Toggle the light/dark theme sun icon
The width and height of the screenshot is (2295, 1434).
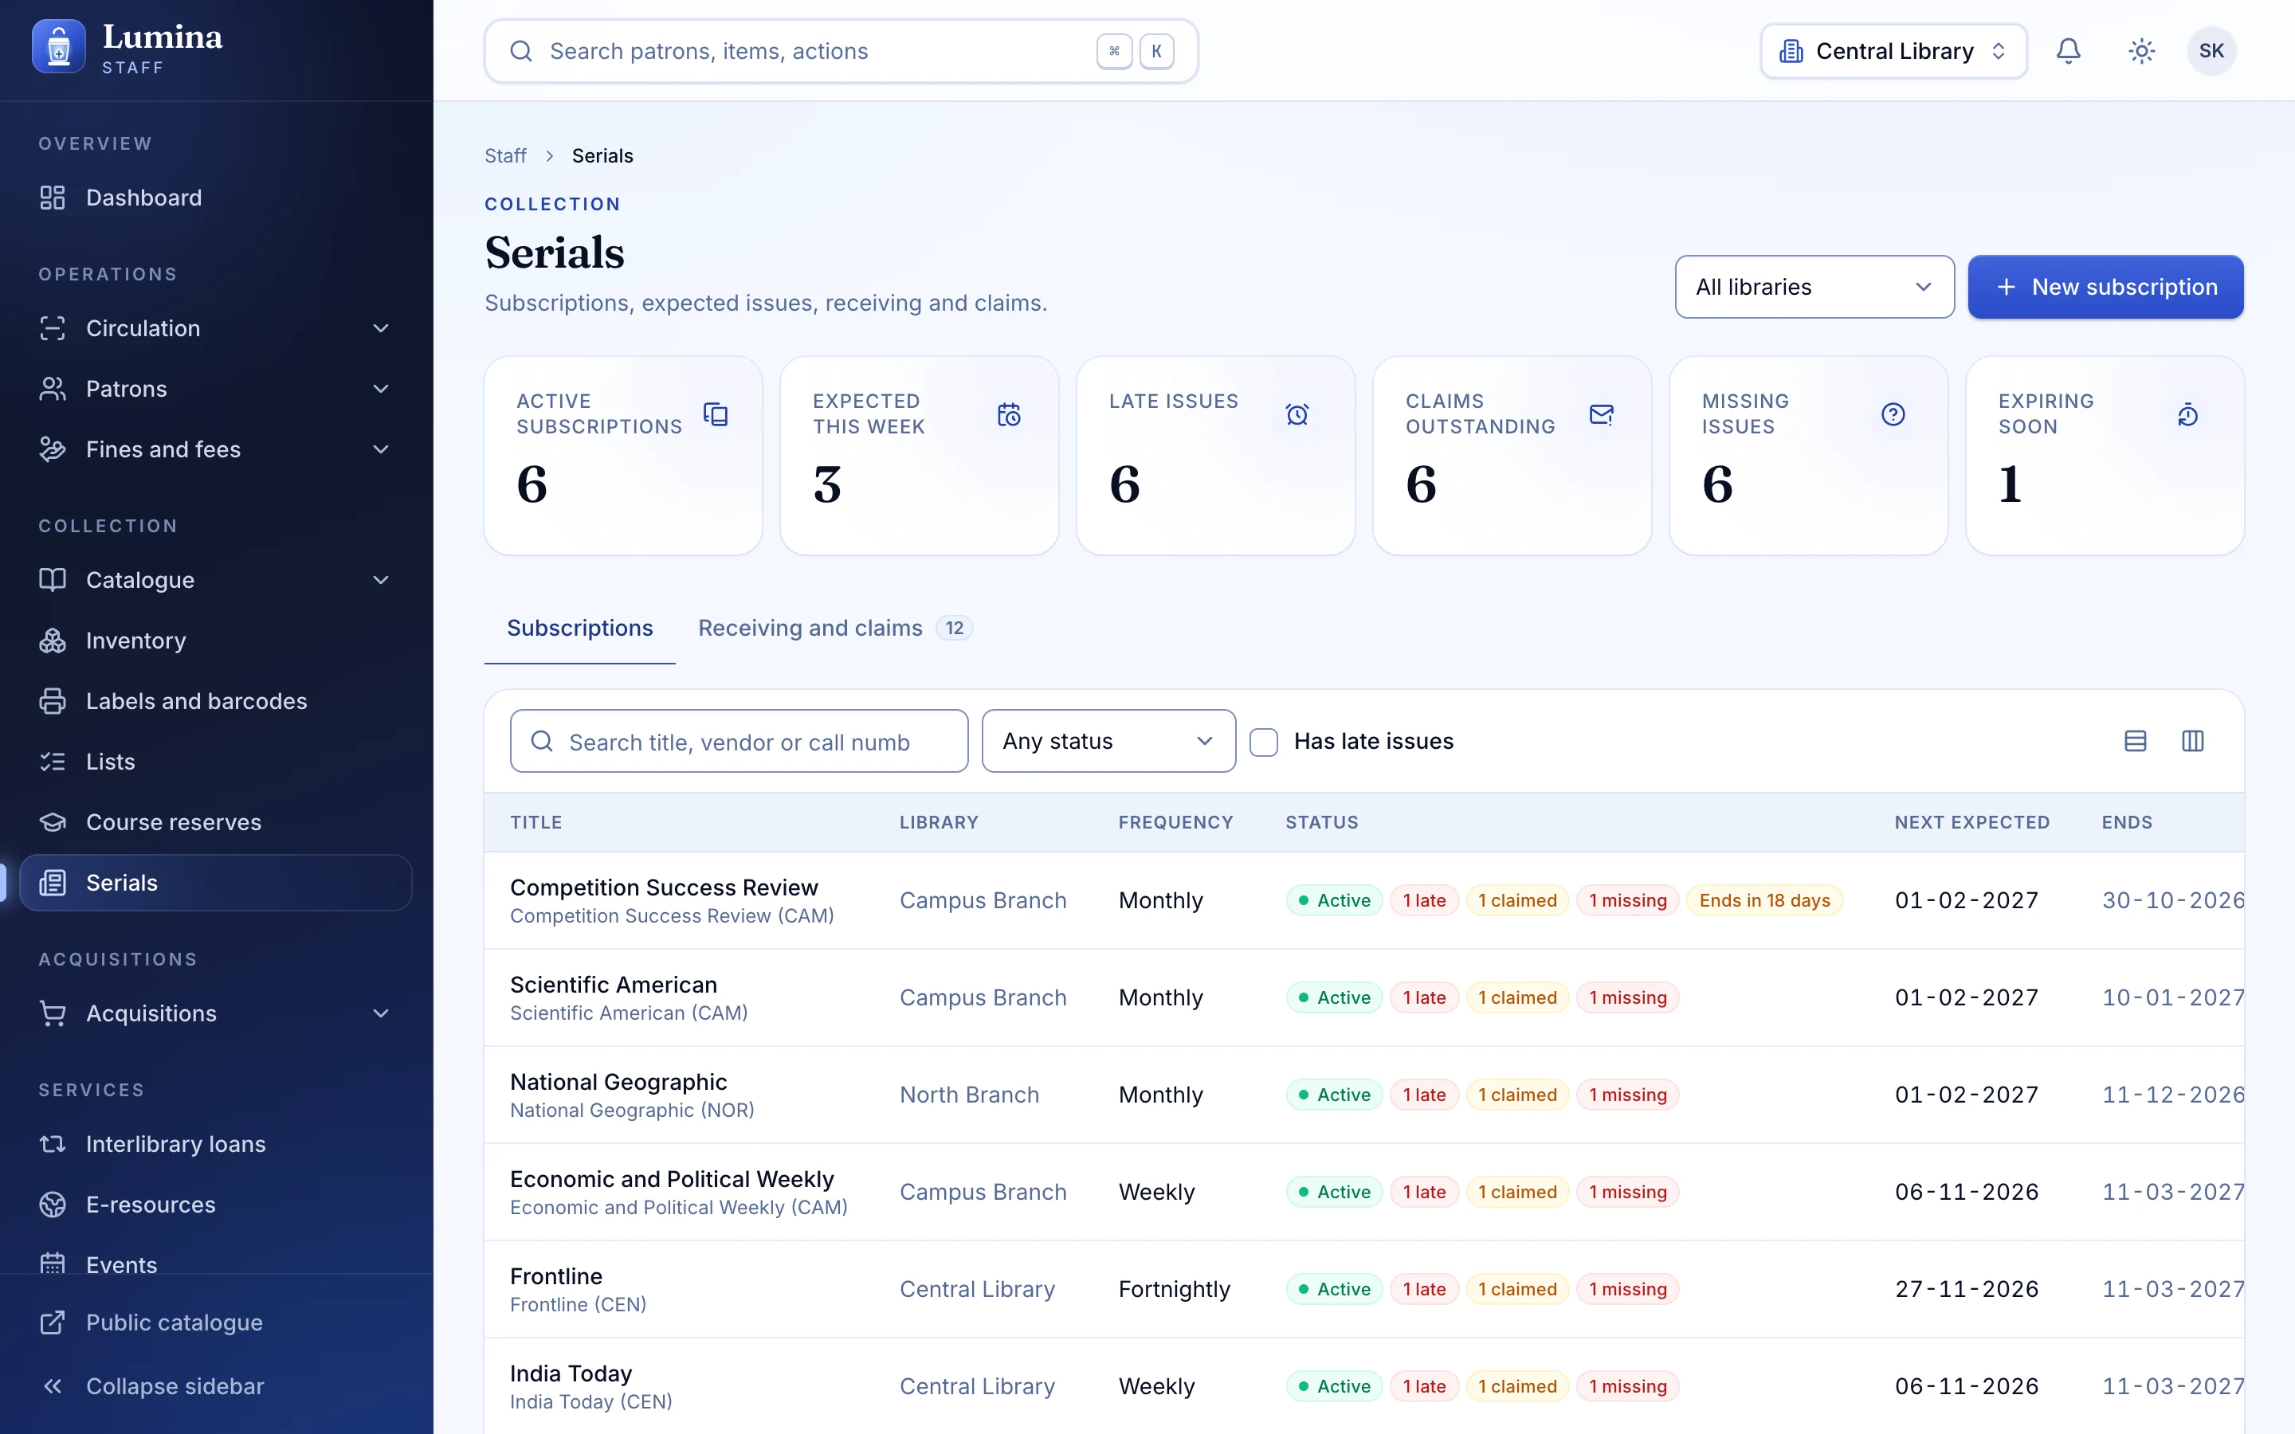click(x=2141, y=50)
